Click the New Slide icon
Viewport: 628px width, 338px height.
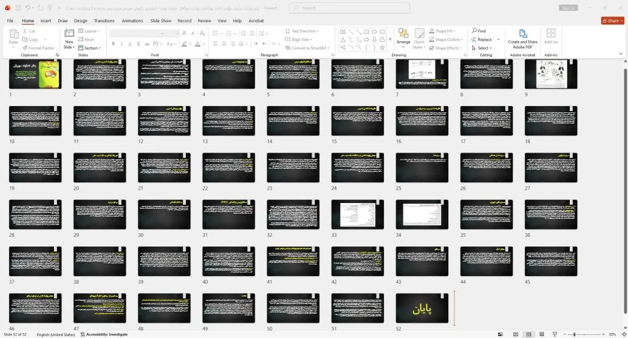69,34
